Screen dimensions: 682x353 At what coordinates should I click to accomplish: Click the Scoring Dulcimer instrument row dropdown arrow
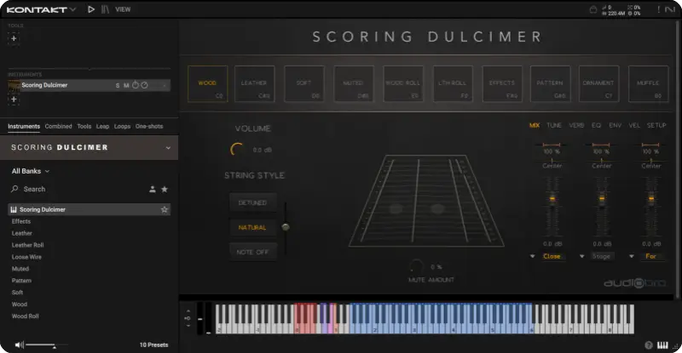click(x=164, y=86)
